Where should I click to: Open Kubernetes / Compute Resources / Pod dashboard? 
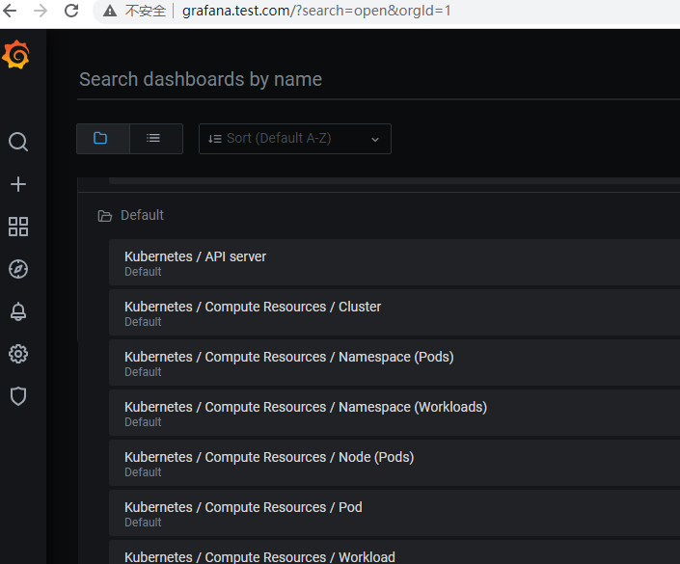(x=394, y=513)
